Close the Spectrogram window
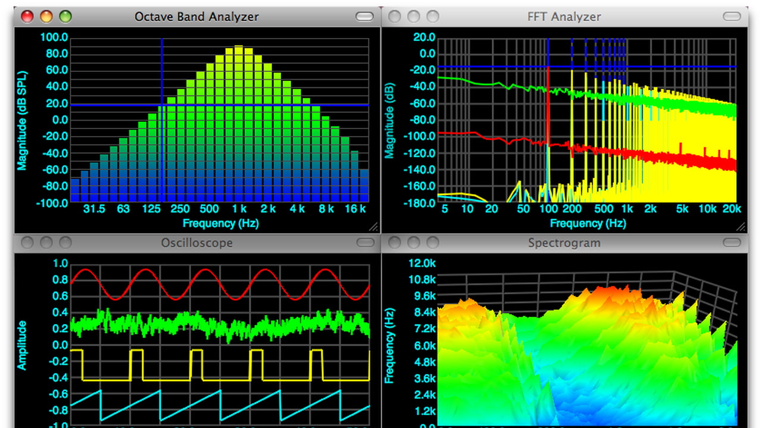The width and height of the screenshot is (762, 428). coord(395,243)
